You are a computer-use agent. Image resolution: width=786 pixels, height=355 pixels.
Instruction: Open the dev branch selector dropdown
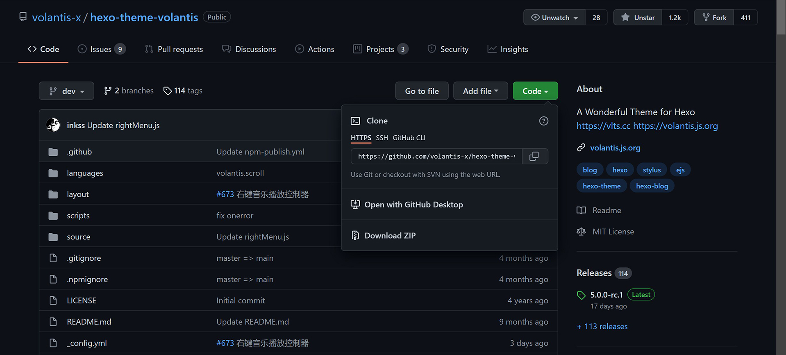pyautogui.click(x=66, y=91)
